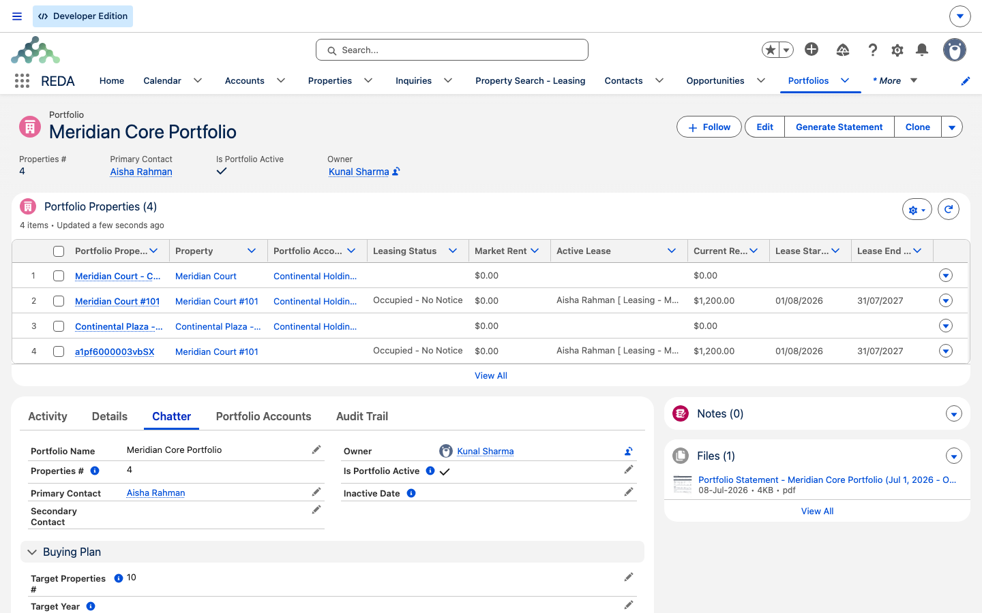Open the Portfolio Accounts tab

[x=264, y=416]
